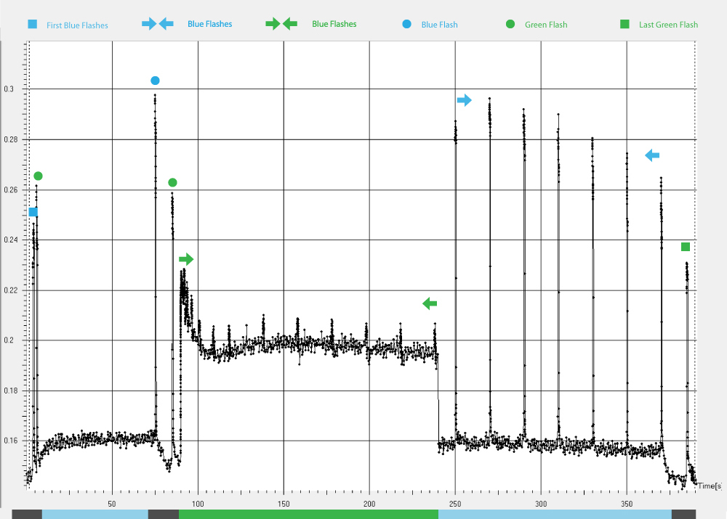The image size is (727, 519).
Task: Click the green square marker near the last peak
Action: pyautogui.click(x=686, y=247)
